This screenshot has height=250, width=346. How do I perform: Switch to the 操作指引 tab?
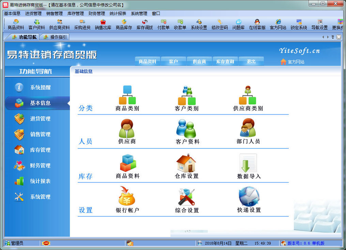pos(55,37)
